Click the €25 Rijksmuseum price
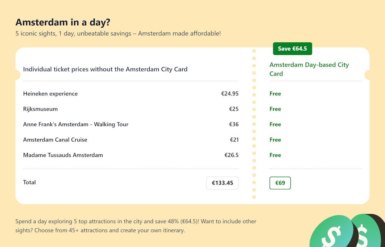 point(234,109)
